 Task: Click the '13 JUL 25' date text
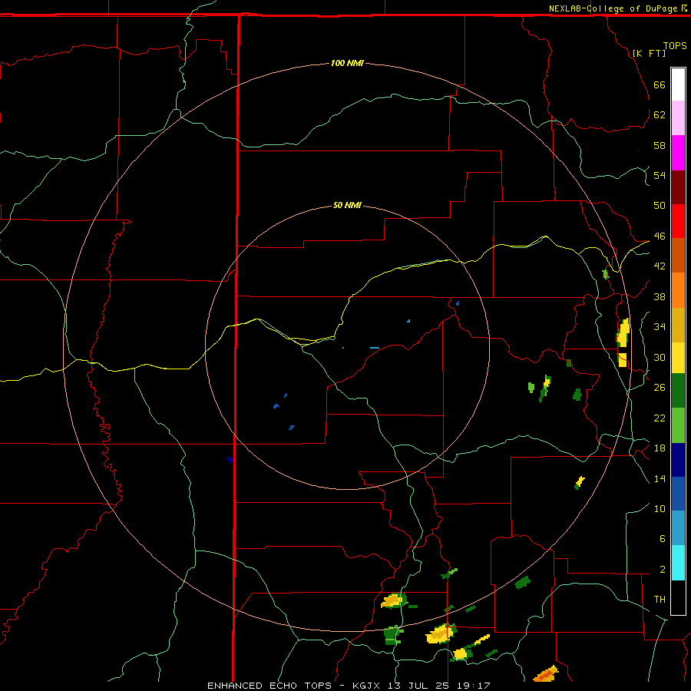click(x=418, y=686)
